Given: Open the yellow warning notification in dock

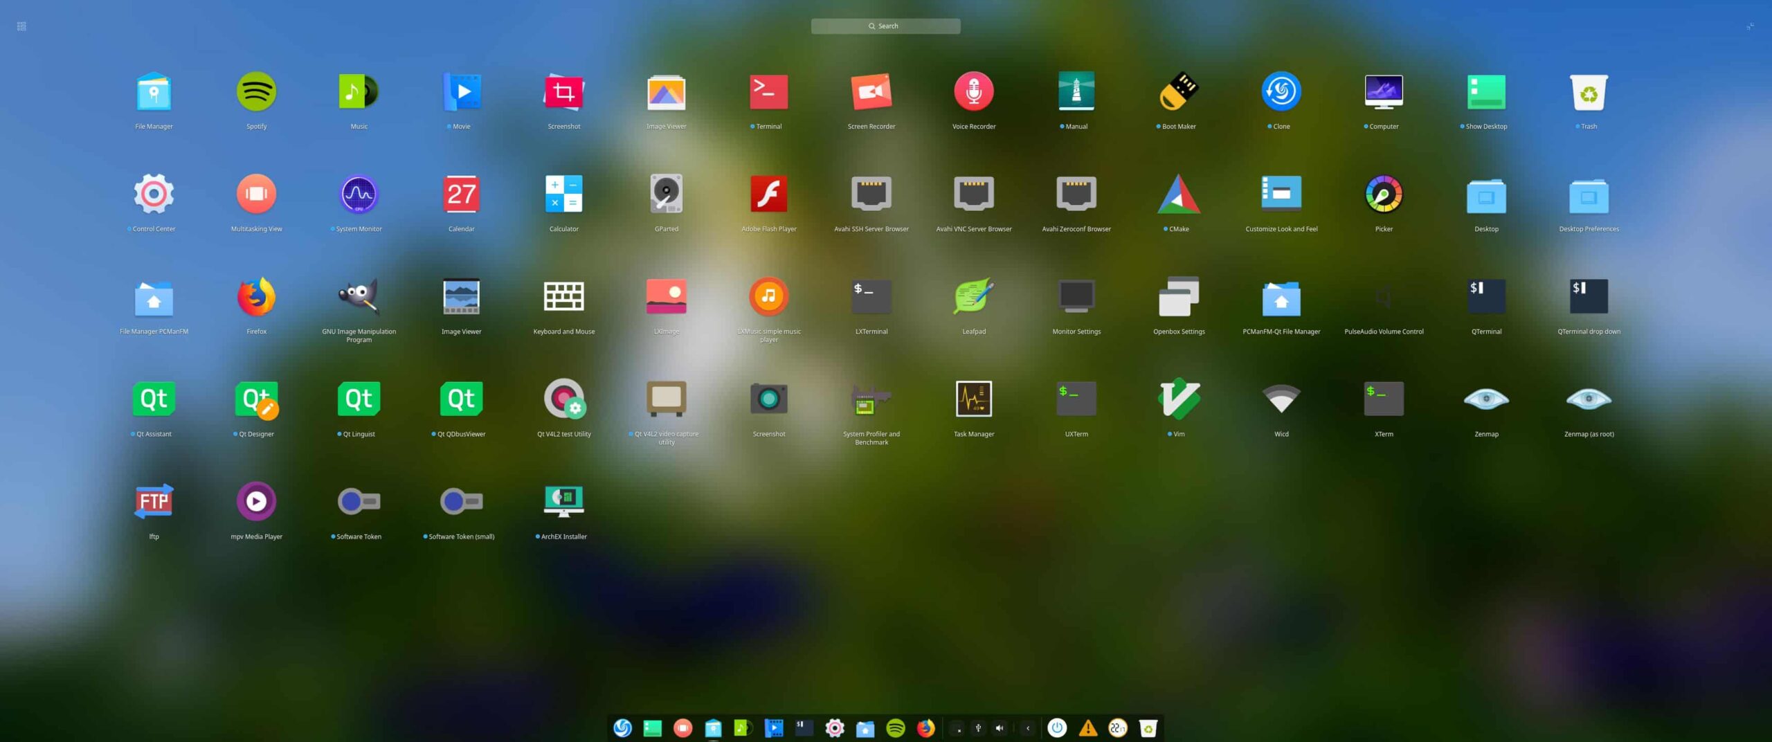Looking at the screenshot, I should pyautogui.click(x=1087, y=728).
